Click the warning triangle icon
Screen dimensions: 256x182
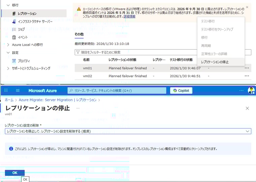pyautogui.click(x=79, y=9)
